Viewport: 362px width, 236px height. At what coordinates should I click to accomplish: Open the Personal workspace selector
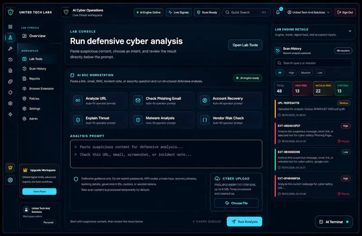point(48,222)
